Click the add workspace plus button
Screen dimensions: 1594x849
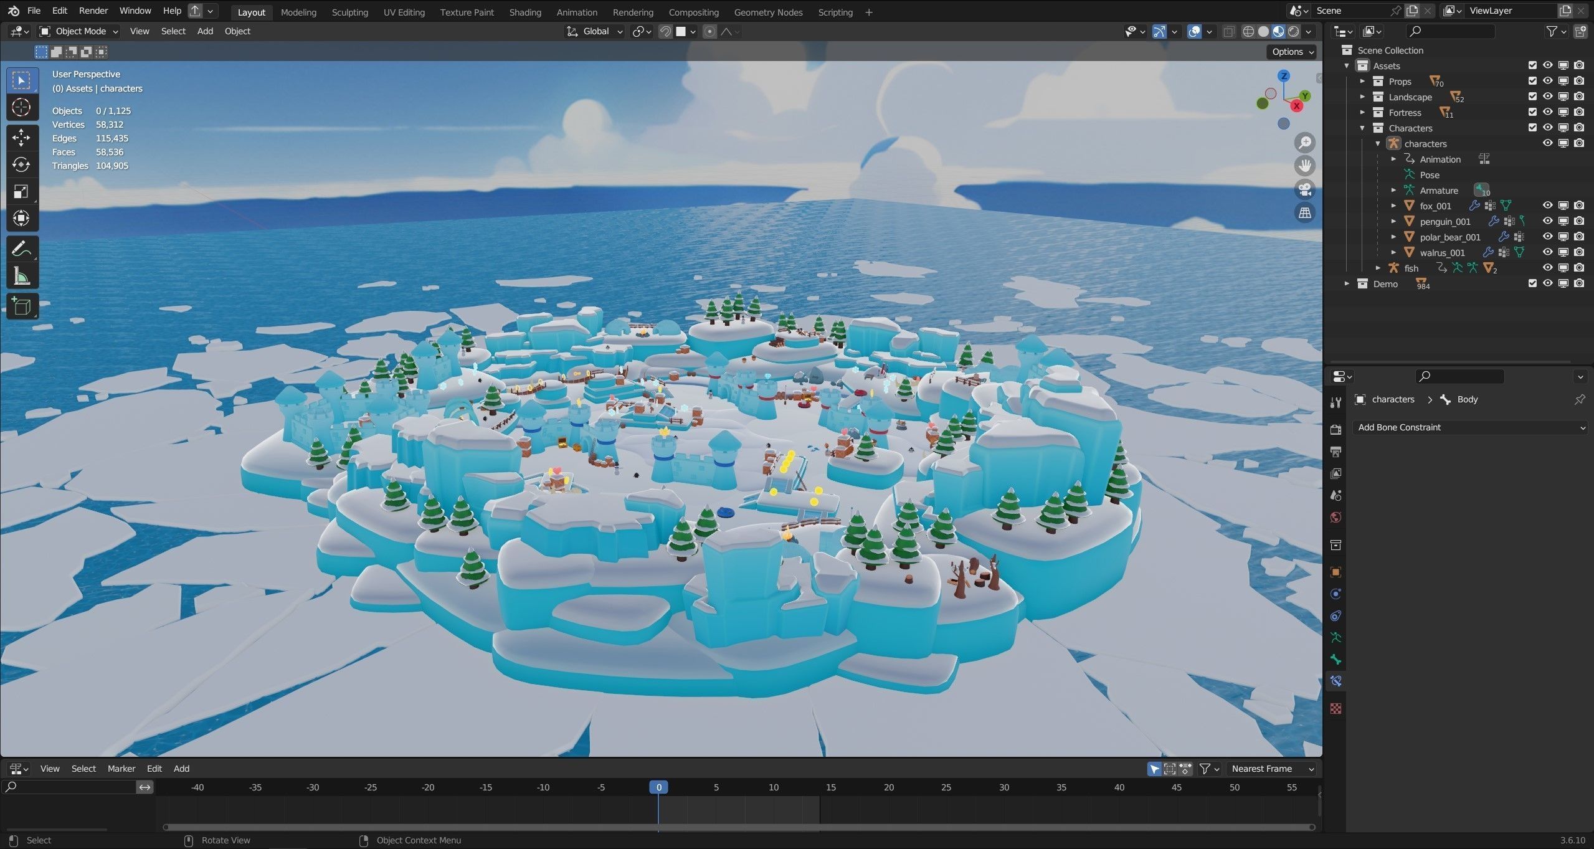[x=869, y=12]
